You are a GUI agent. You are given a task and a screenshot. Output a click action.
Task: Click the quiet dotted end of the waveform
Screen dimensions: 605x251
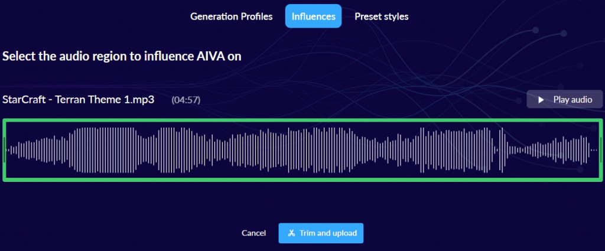pyautogui.click(x=593, y=150)
